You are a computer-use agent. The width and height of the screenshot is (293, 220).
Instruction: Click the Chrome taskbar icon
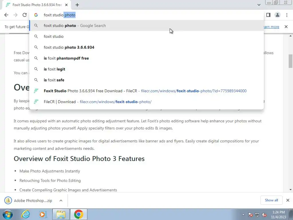point(78,214)
